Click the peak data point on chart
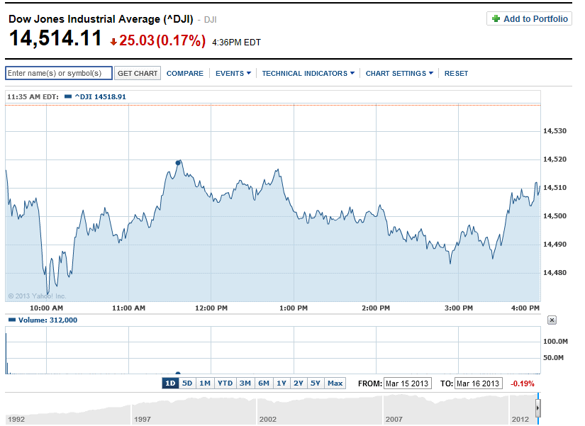Screen dimensions: 585x426 point(178,162)
